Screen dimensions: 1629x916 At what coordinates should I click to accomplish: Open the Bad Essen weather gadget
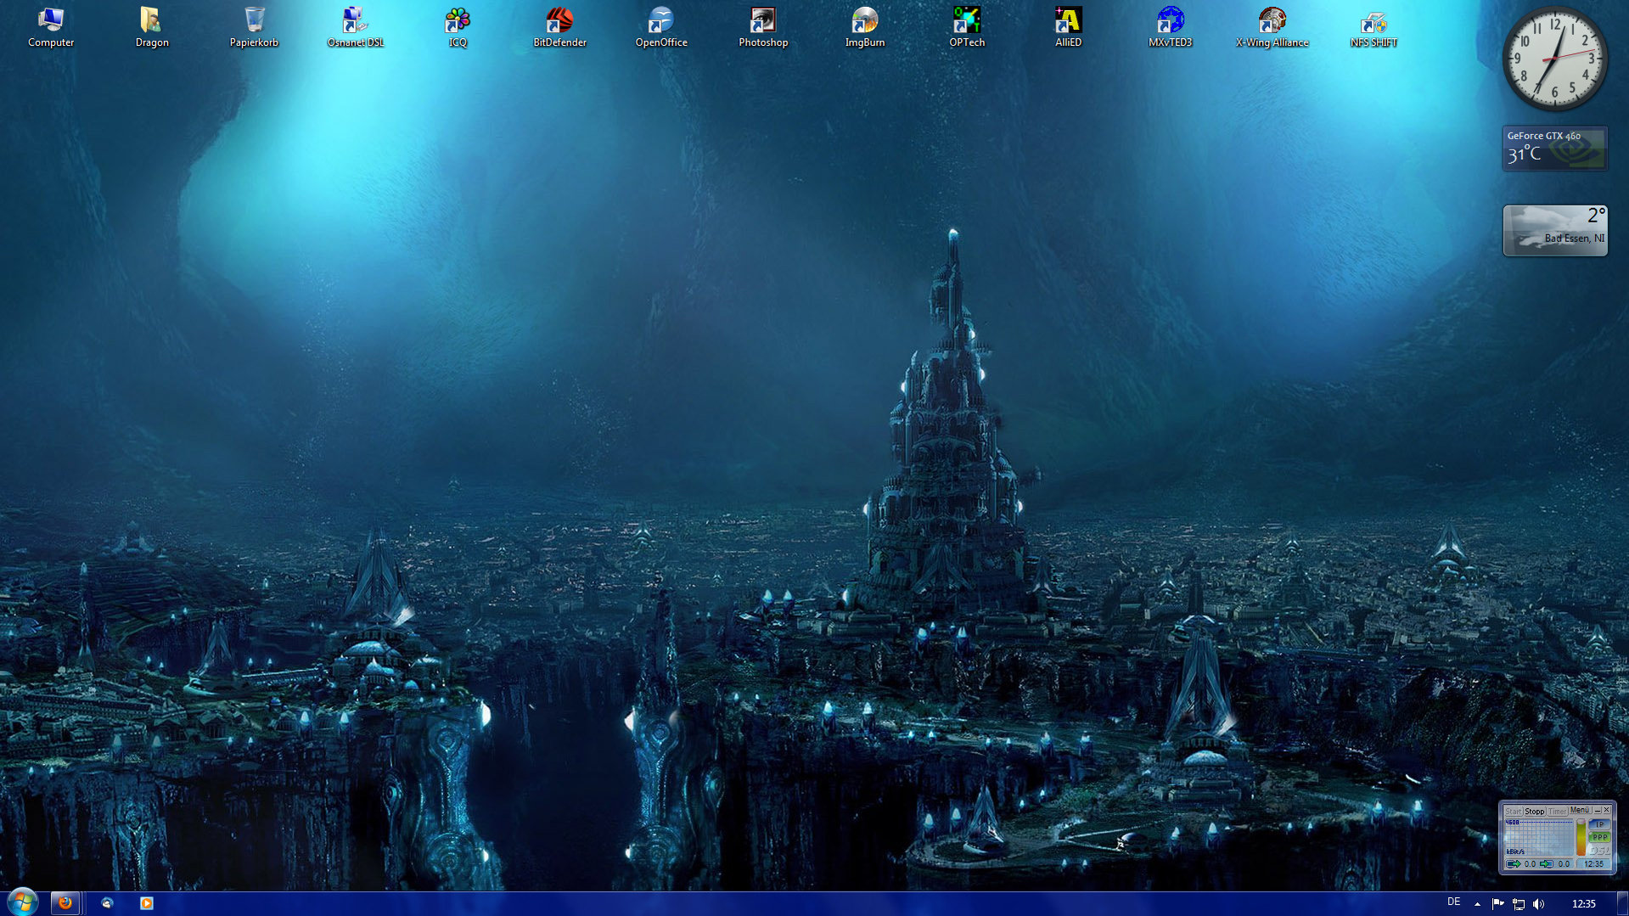[x=1554, y=230]
